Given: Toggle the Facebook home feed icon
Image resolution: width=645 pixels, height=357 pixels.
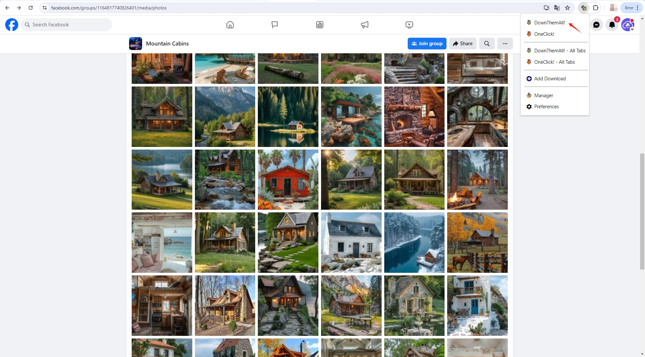Looking at the screenshot, I should (229, 25).
